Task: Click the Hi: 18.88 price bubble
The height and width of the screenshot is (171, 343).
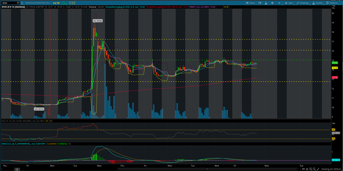Action: [x=97, y=21]
